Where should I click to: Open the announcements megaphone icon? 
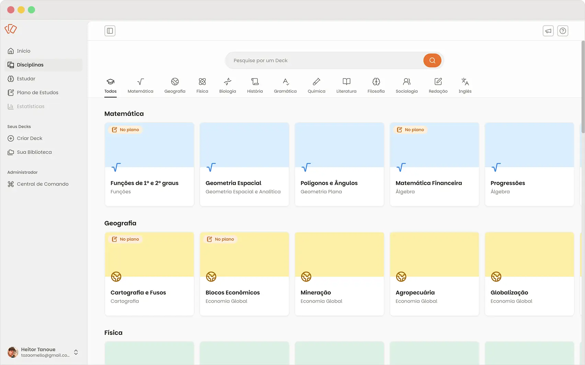(x=548, y=31)
